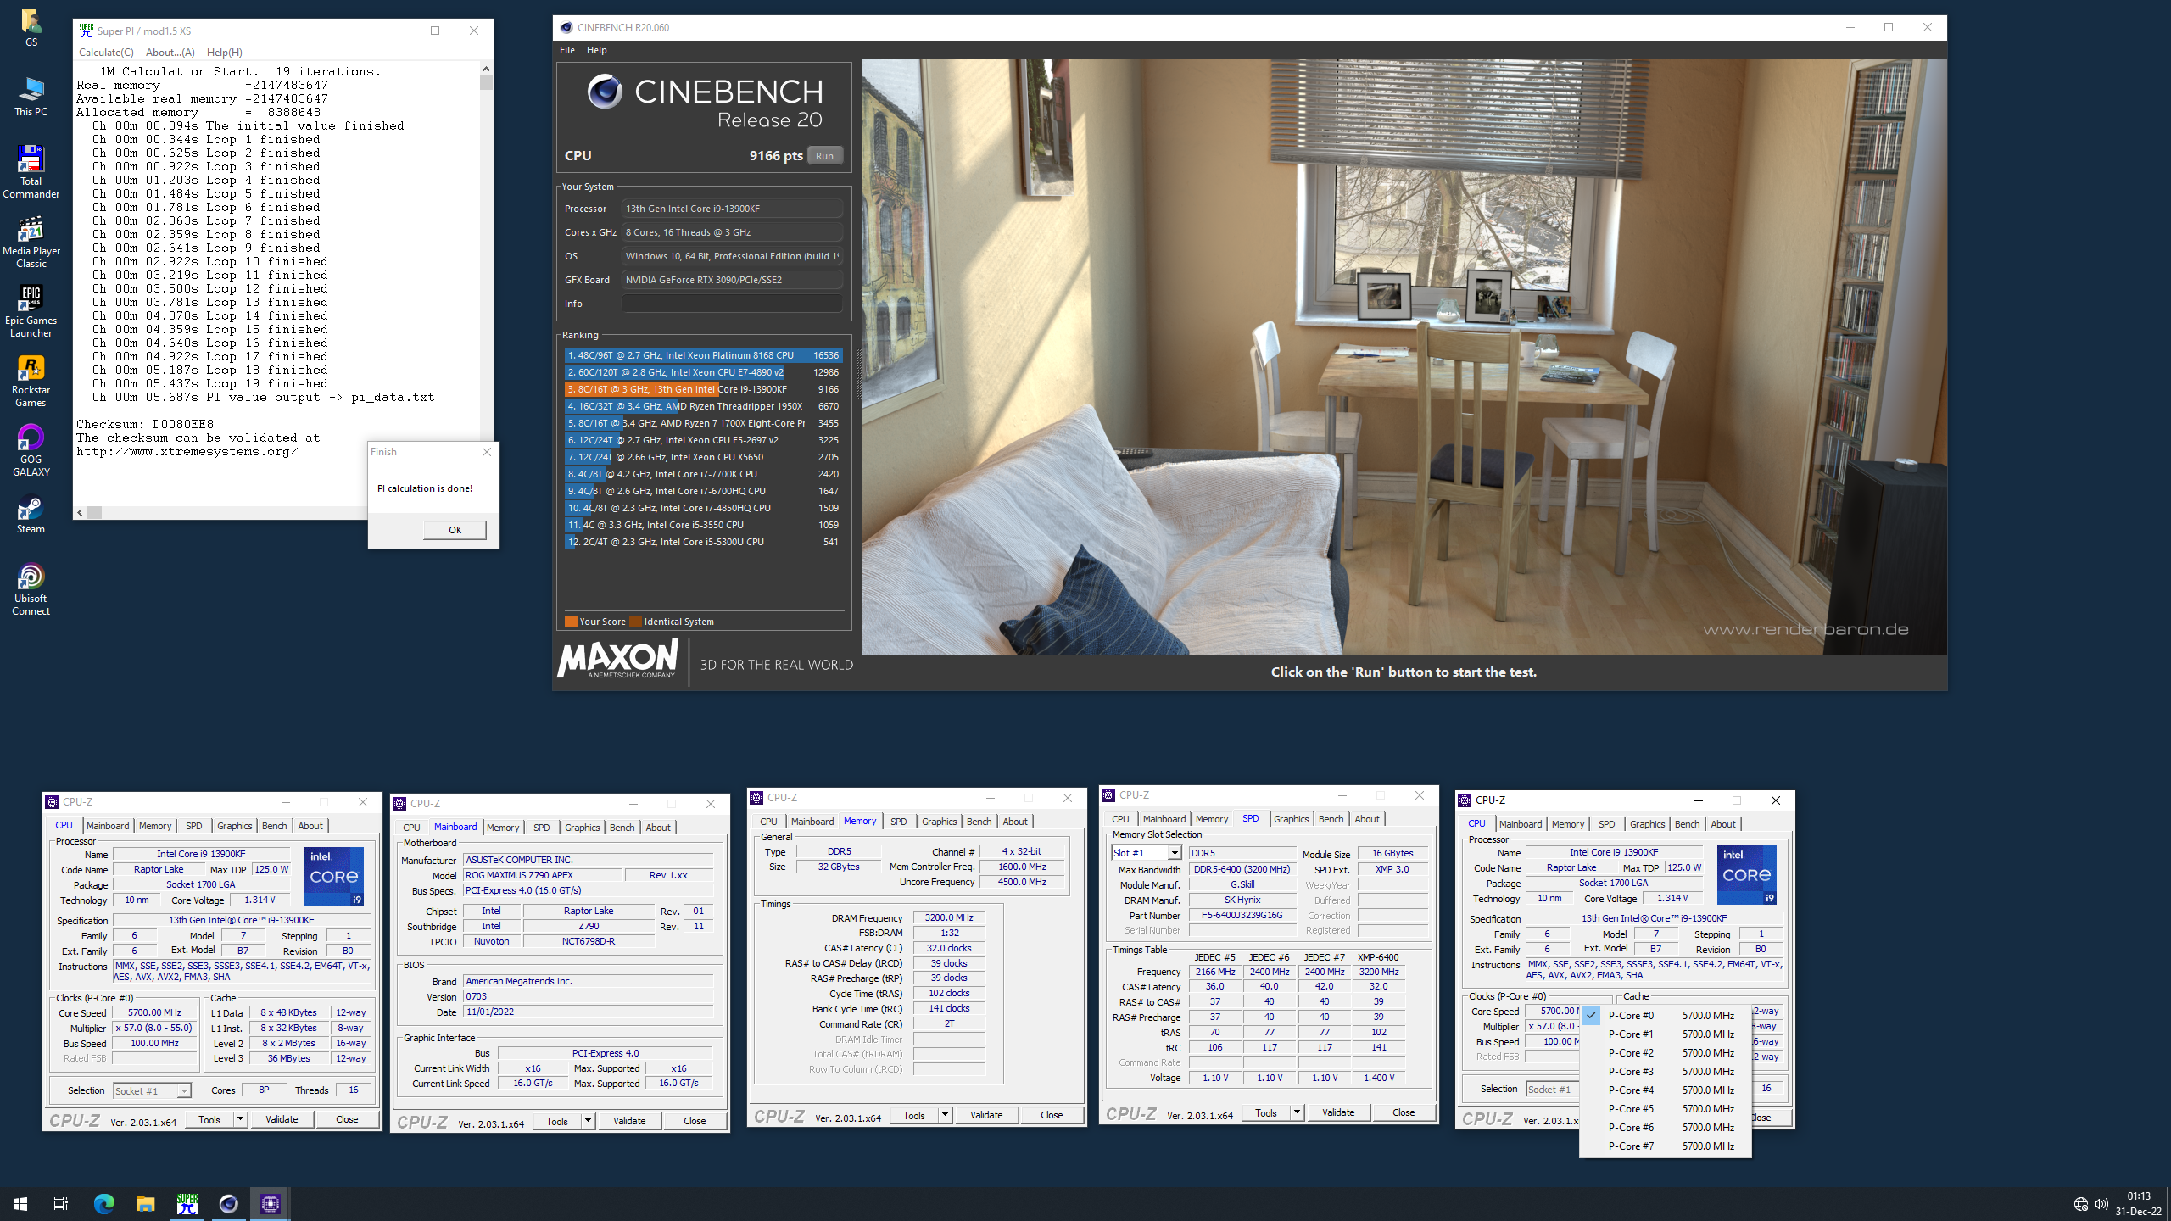Open the Windows Start menu
This screenshot has height=1221, width=2171.
[20, 1203]
